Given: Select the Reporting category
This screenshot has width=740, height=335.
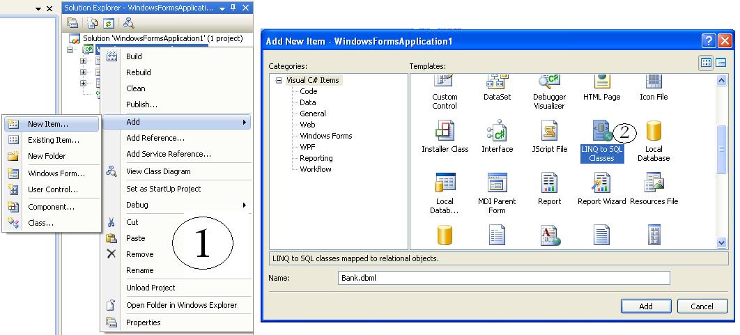Looking at the screenshot, I should (x=316, y=158).
